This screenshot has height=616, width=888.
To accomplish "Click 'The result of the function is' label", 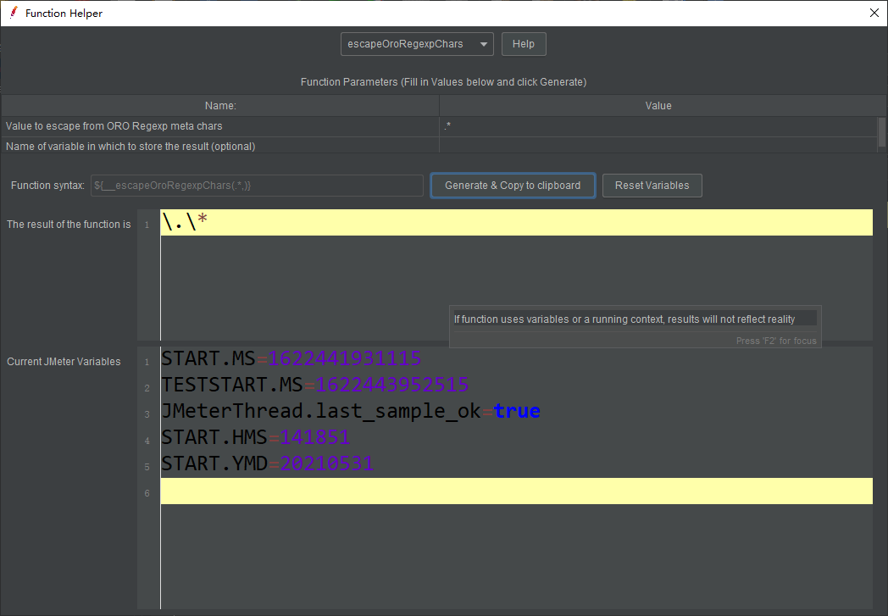I will [69, 225].
